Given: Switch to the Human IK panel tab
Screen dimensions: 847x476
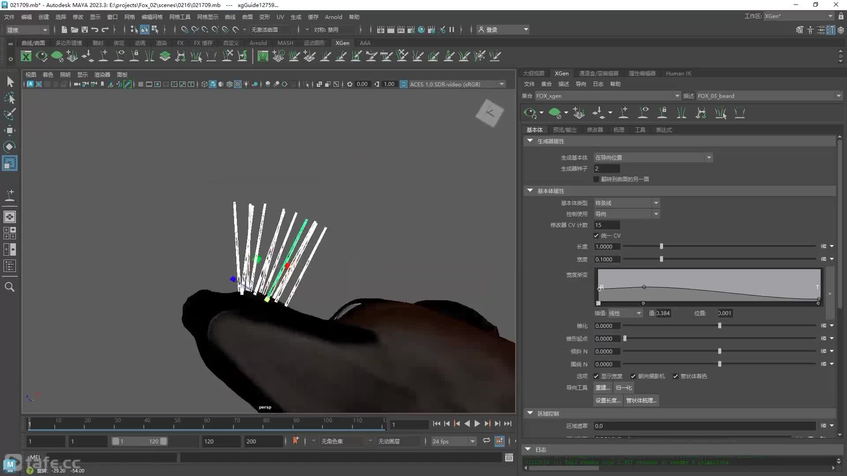Looking at the screenshot, I should 678,73.
